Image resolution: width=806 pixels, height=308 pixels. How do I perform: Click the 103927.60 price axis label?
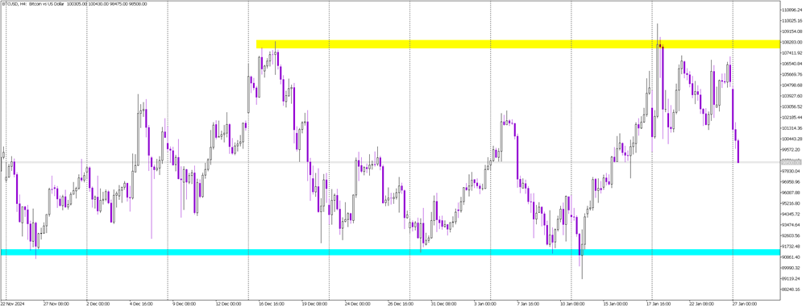click(791, 96)
